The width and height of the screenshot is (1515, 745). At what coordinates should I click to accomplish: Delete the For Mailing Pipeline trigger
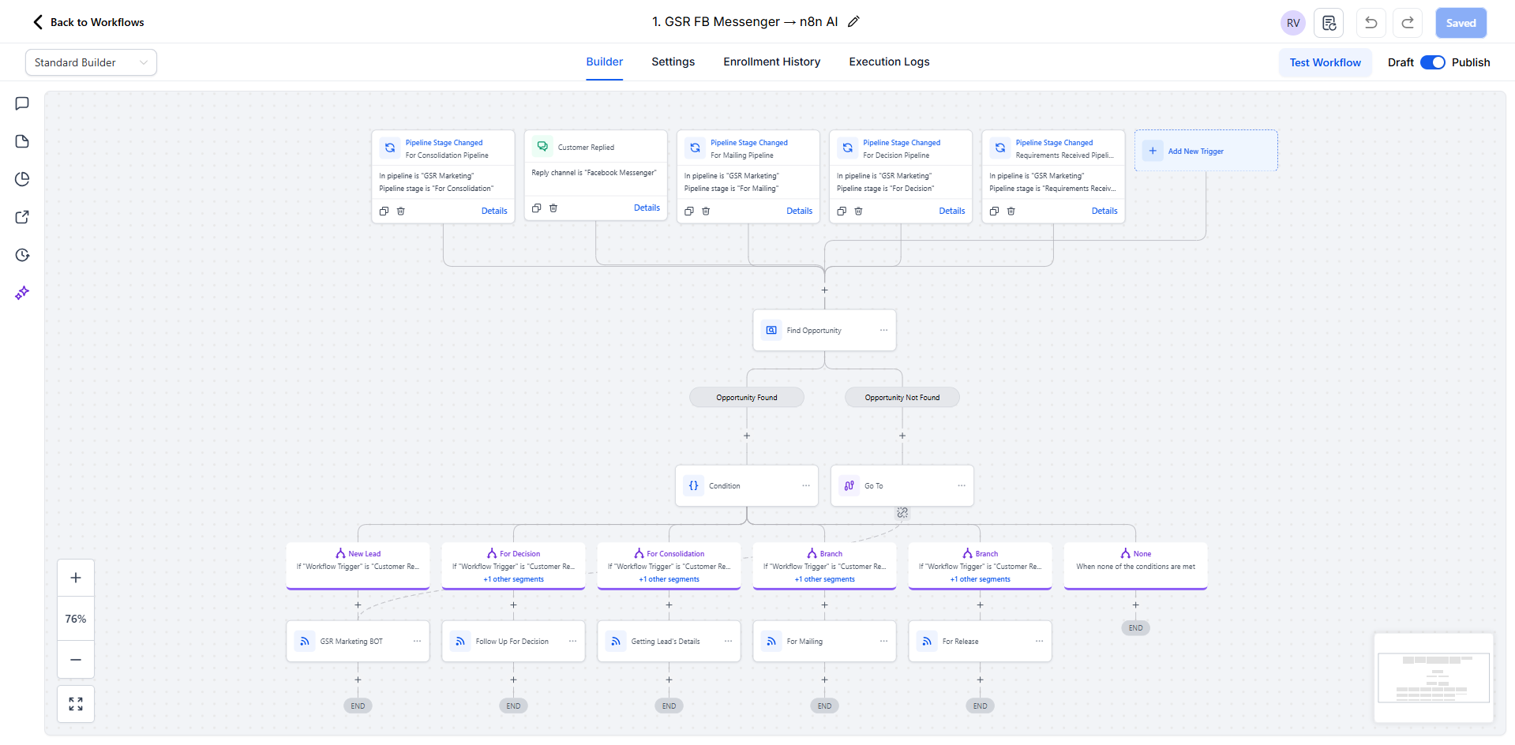coord(706,211)
